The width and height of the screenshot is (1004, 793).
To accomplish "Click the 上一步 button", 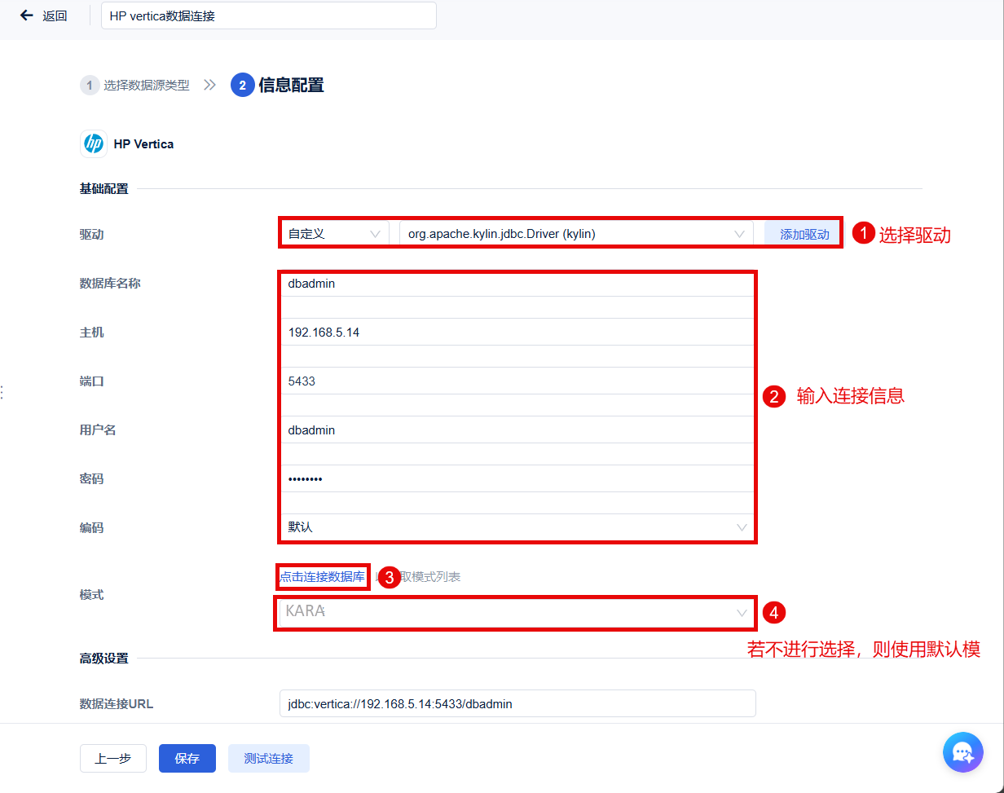I will [x=113, y=758].
